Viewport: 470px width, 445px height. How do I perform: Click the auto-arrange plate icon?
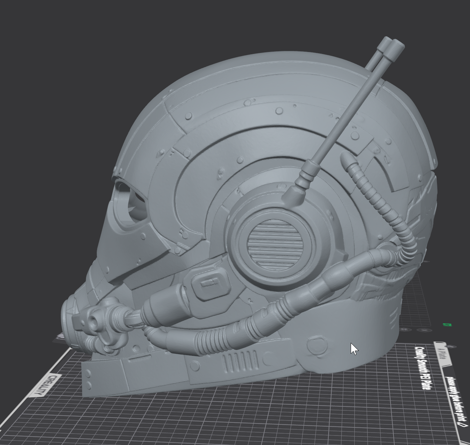coord(405,330)
